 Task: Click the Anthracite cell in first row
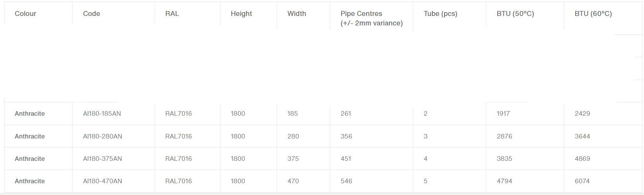click(x=30, y=113)
